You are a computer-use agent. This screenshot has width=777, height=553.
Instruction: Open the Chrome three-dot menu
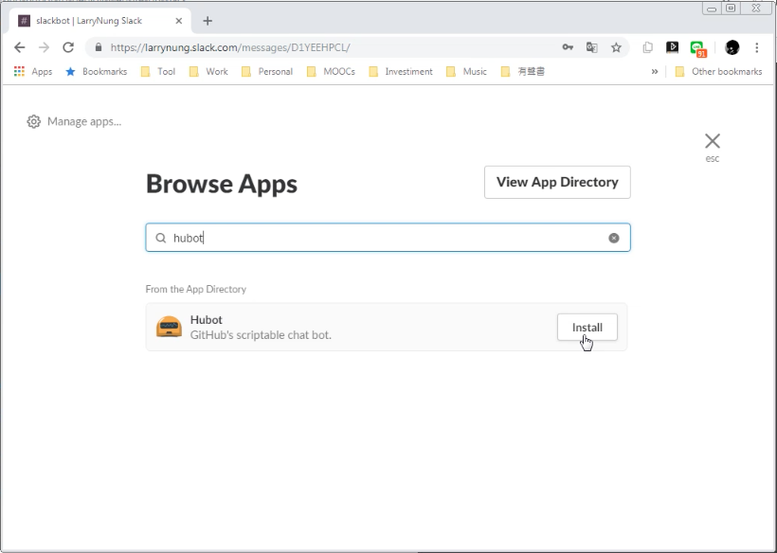tap(757, 47)
